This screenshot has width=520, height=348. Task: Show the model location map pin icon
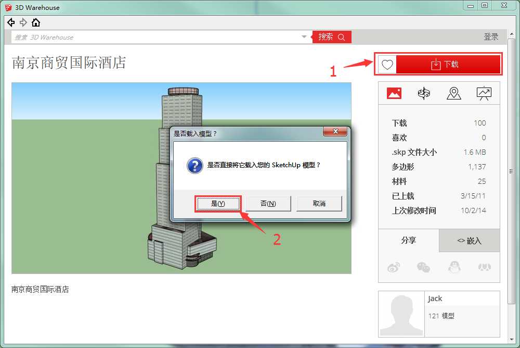453,93
